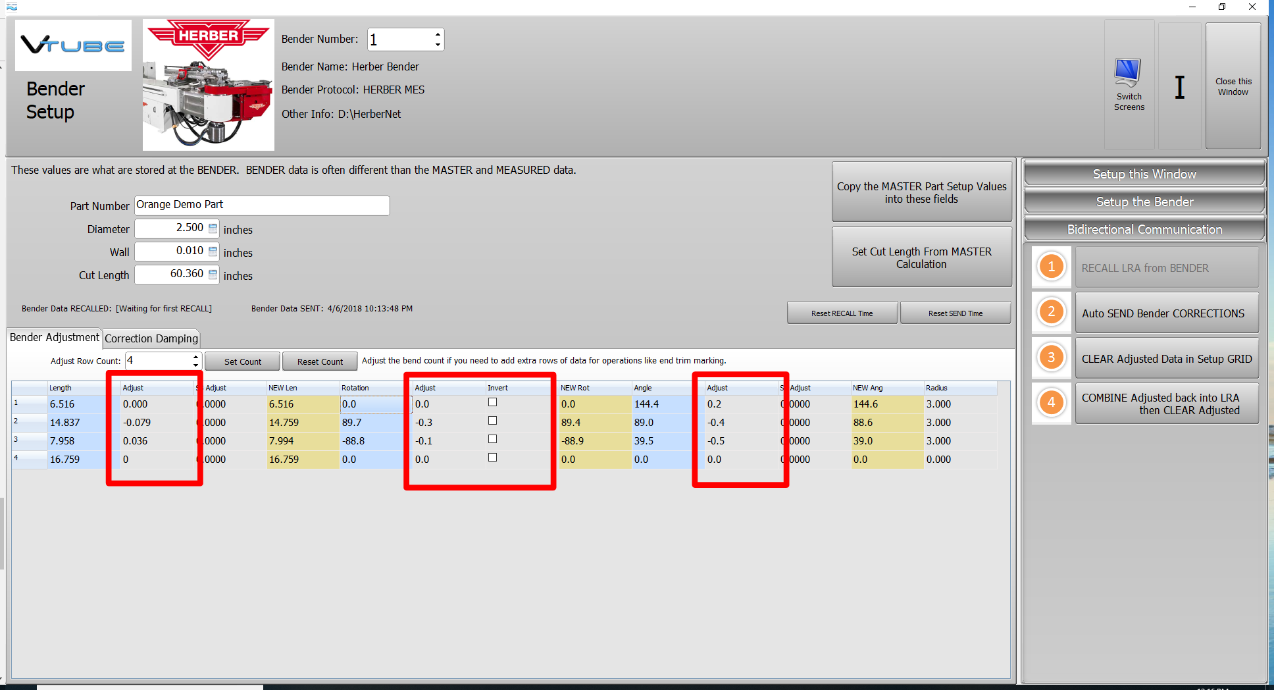Click the orange number 4 step icon
Viewport: 1274px width, 690px height.
tap(1051, 403)
